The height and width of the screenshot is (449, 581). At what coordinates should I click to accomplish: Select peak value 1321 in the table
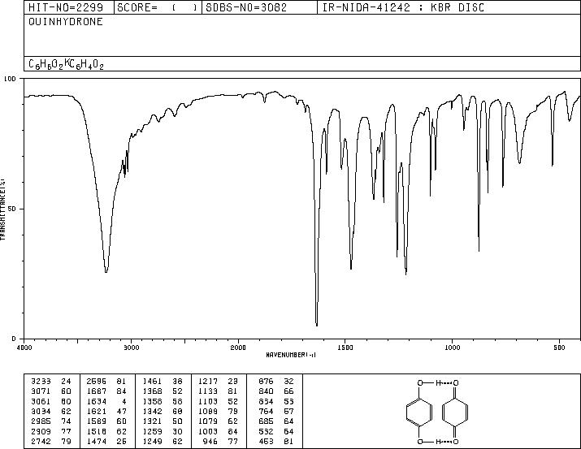click(x=152, y=421)
